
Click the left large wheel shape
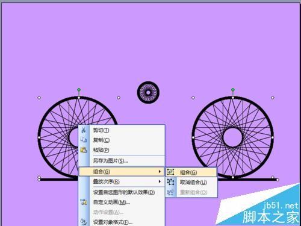pos(58,137)
